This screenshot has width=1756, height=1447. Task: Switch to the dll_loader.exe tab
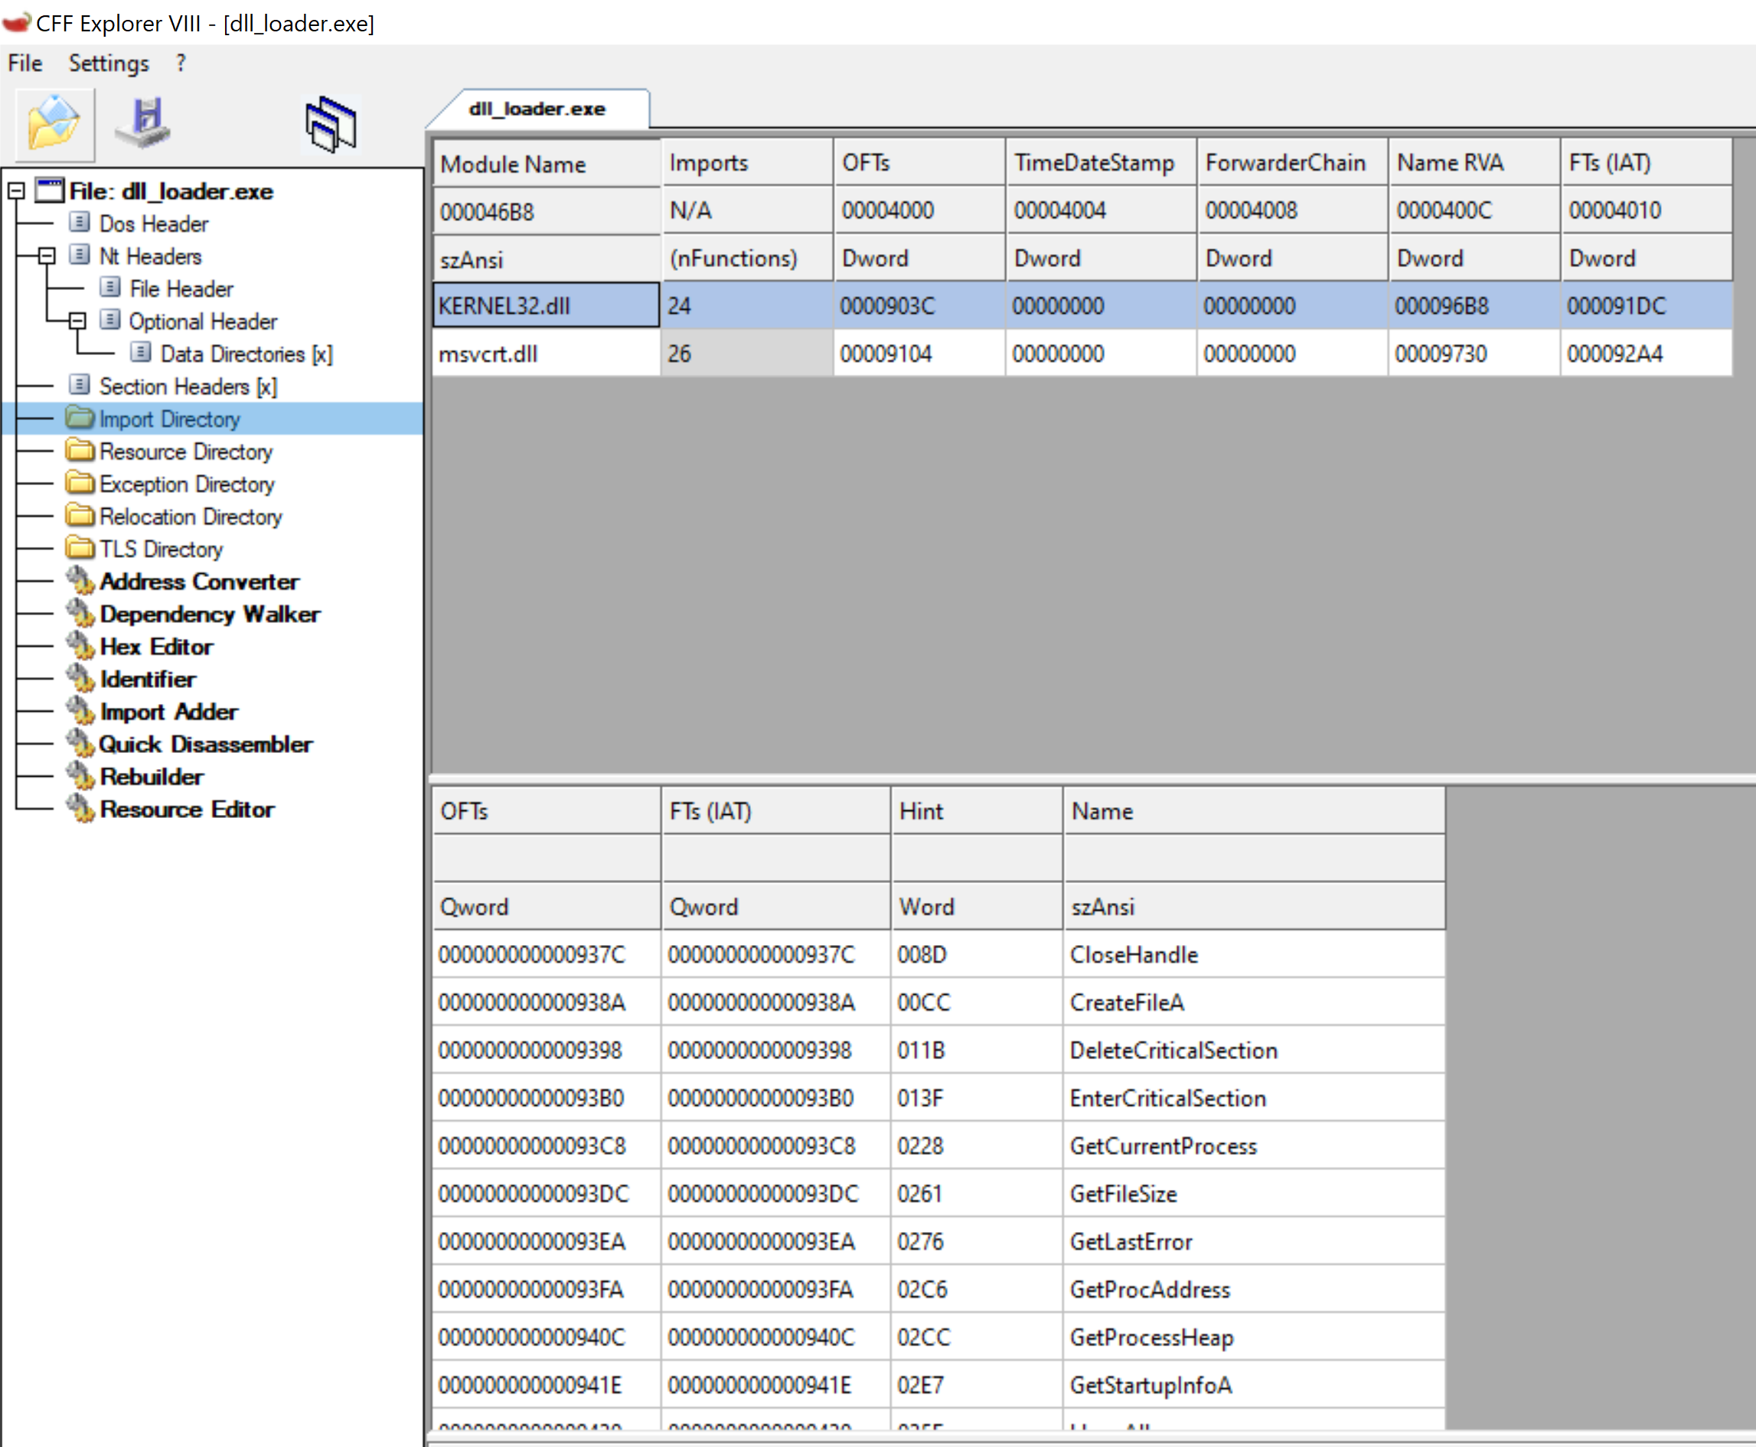coord(537,109)
